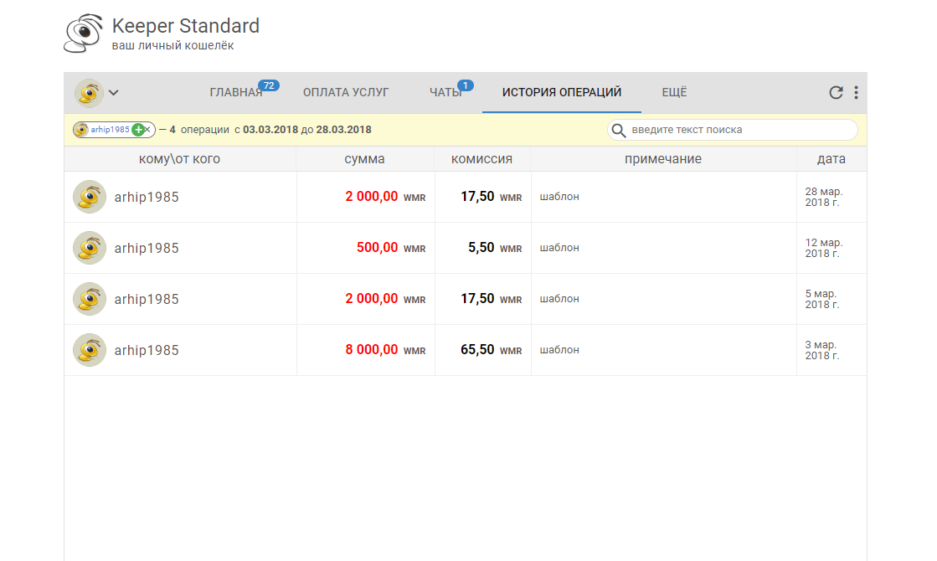Click the date 5 мар. 2018 г.

pyautogui.click(x=821, y=299)
